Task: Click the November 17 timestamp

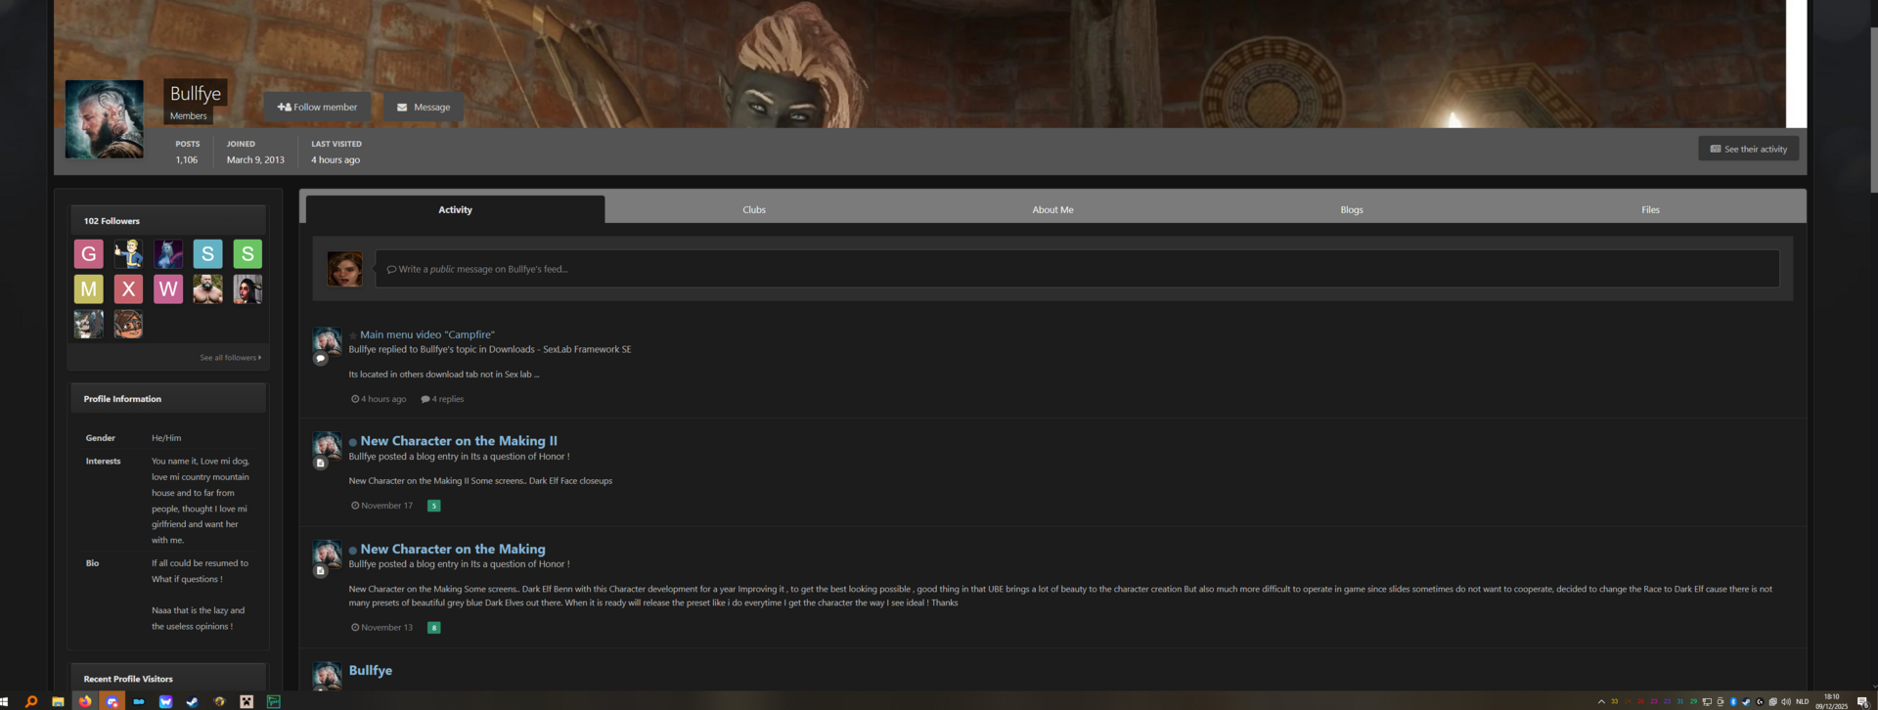Action: pyautogui.click(x=382, y=506)
